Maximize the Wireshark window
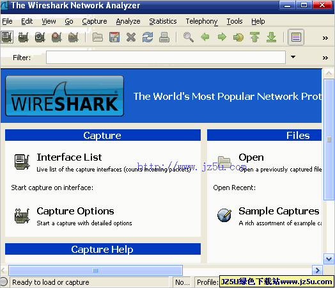Screen dimensions: 335x288 pyautogui.click(x=304, y=5)
